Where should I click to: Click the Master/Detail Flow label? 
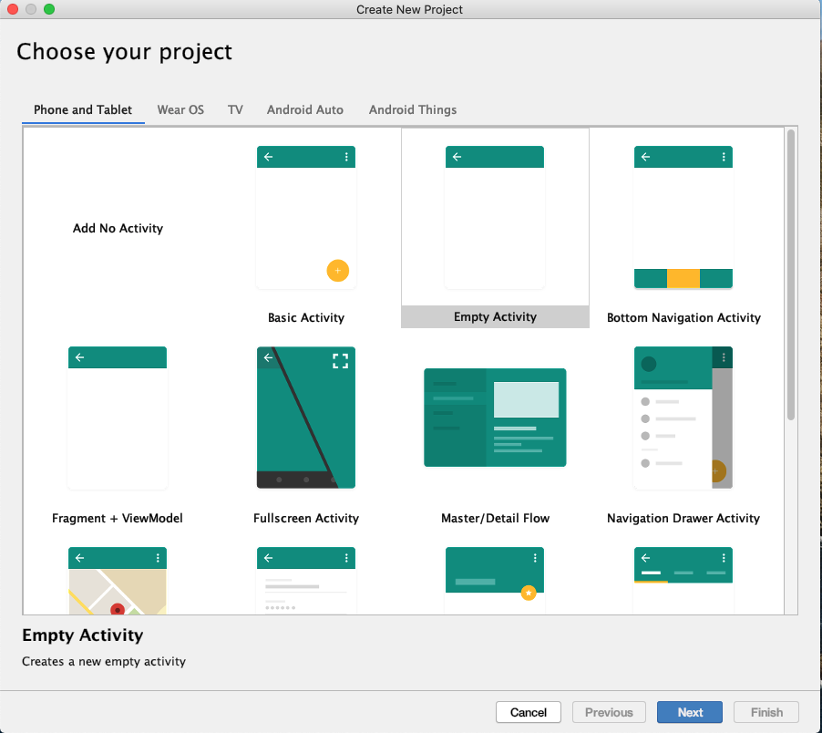[496, 518]
